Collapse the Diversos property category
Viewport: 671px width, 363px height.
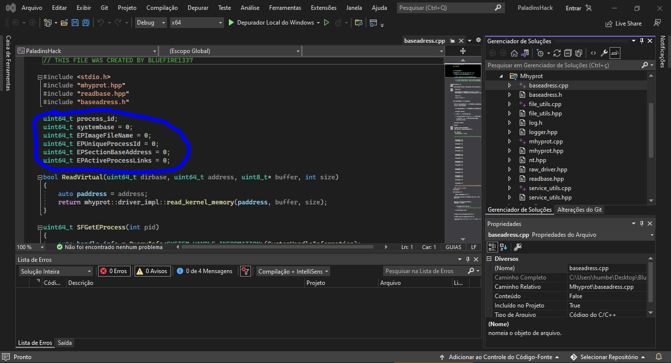[x=490, y=259]
